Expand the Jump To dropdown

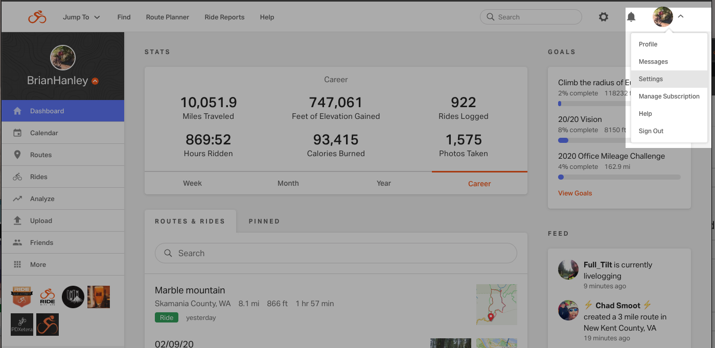pyautogui.click(x=81, y=17)
